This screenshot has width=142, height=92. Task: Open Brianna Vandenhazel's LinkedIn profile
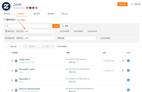128,90
